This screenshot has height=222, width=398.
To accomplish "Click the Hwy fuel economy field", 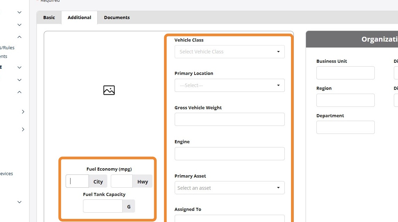I will click(x=122, y=181).
